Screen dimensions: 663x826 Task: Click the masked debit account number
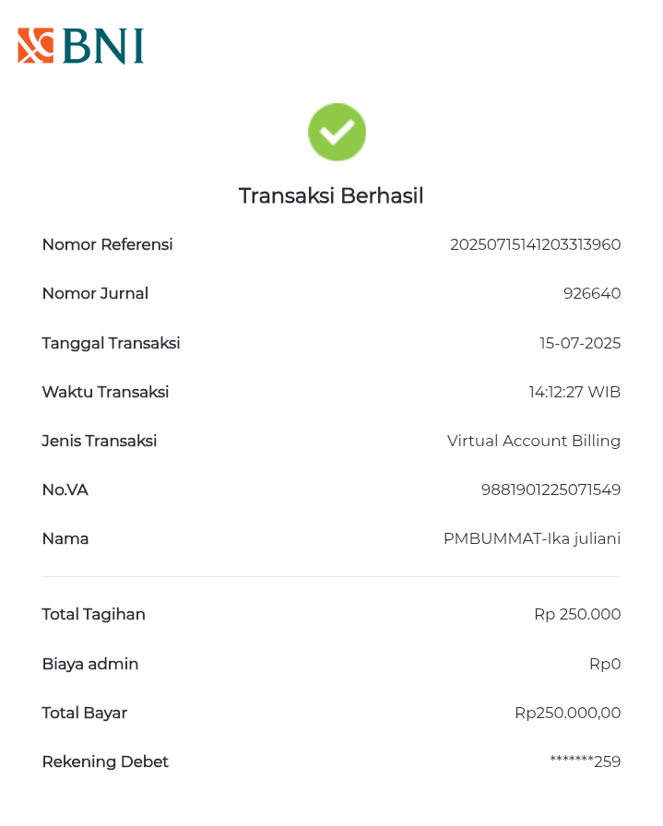coord(585,761)
